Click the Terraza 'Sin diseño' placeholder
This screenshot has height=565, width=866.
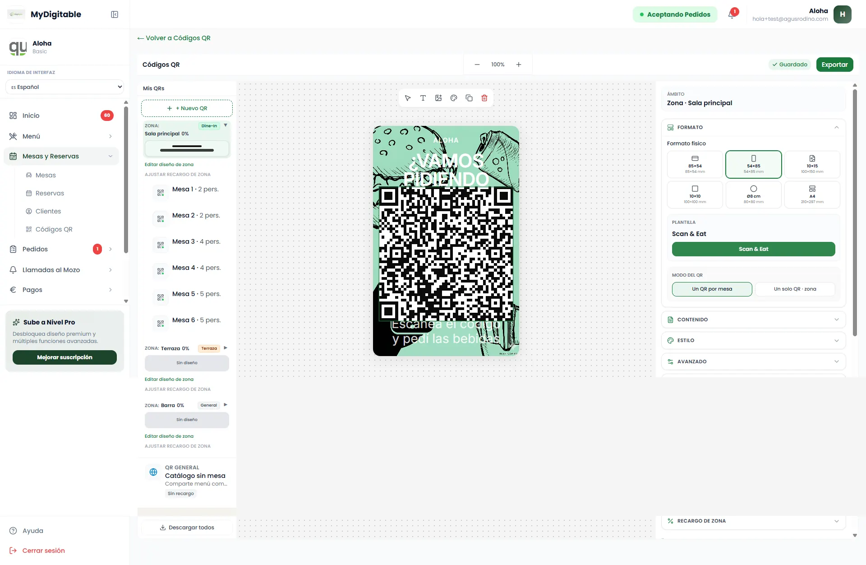(187, 363)
